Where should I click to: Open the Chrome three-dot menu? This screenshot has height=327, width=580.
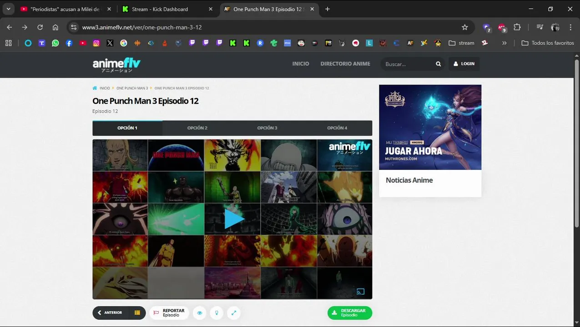[570, 27]
